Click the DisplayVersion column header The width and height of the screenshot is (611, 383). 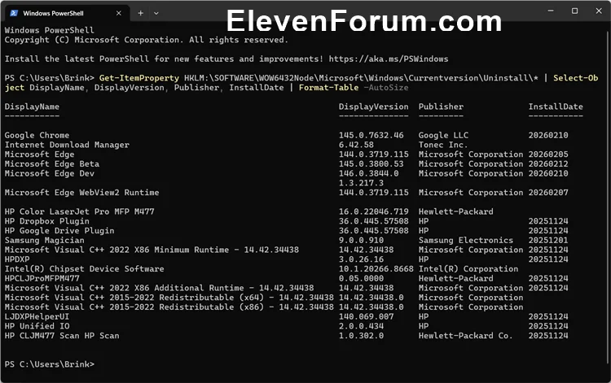click(374, 107)
